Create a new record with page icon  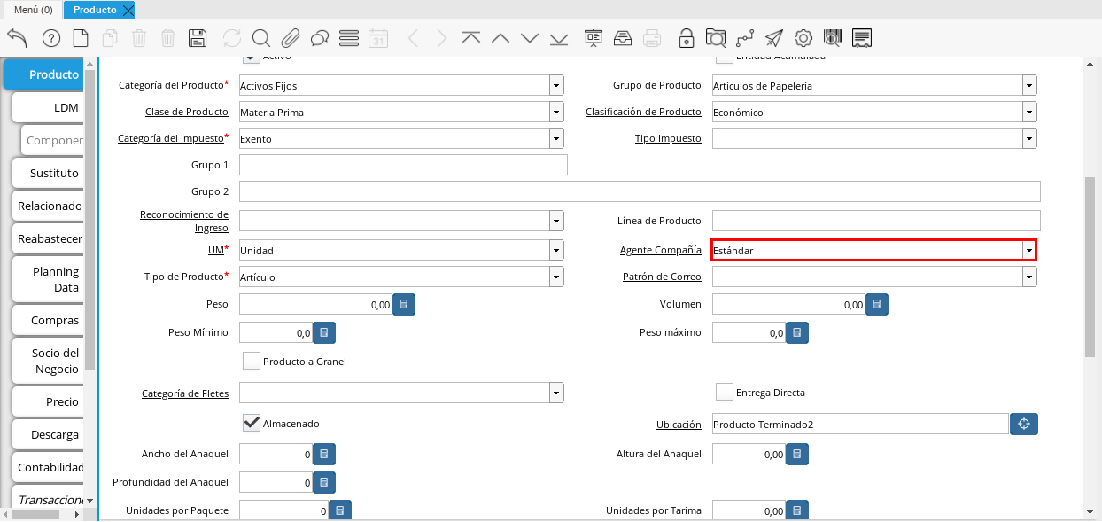click(81, 37)
